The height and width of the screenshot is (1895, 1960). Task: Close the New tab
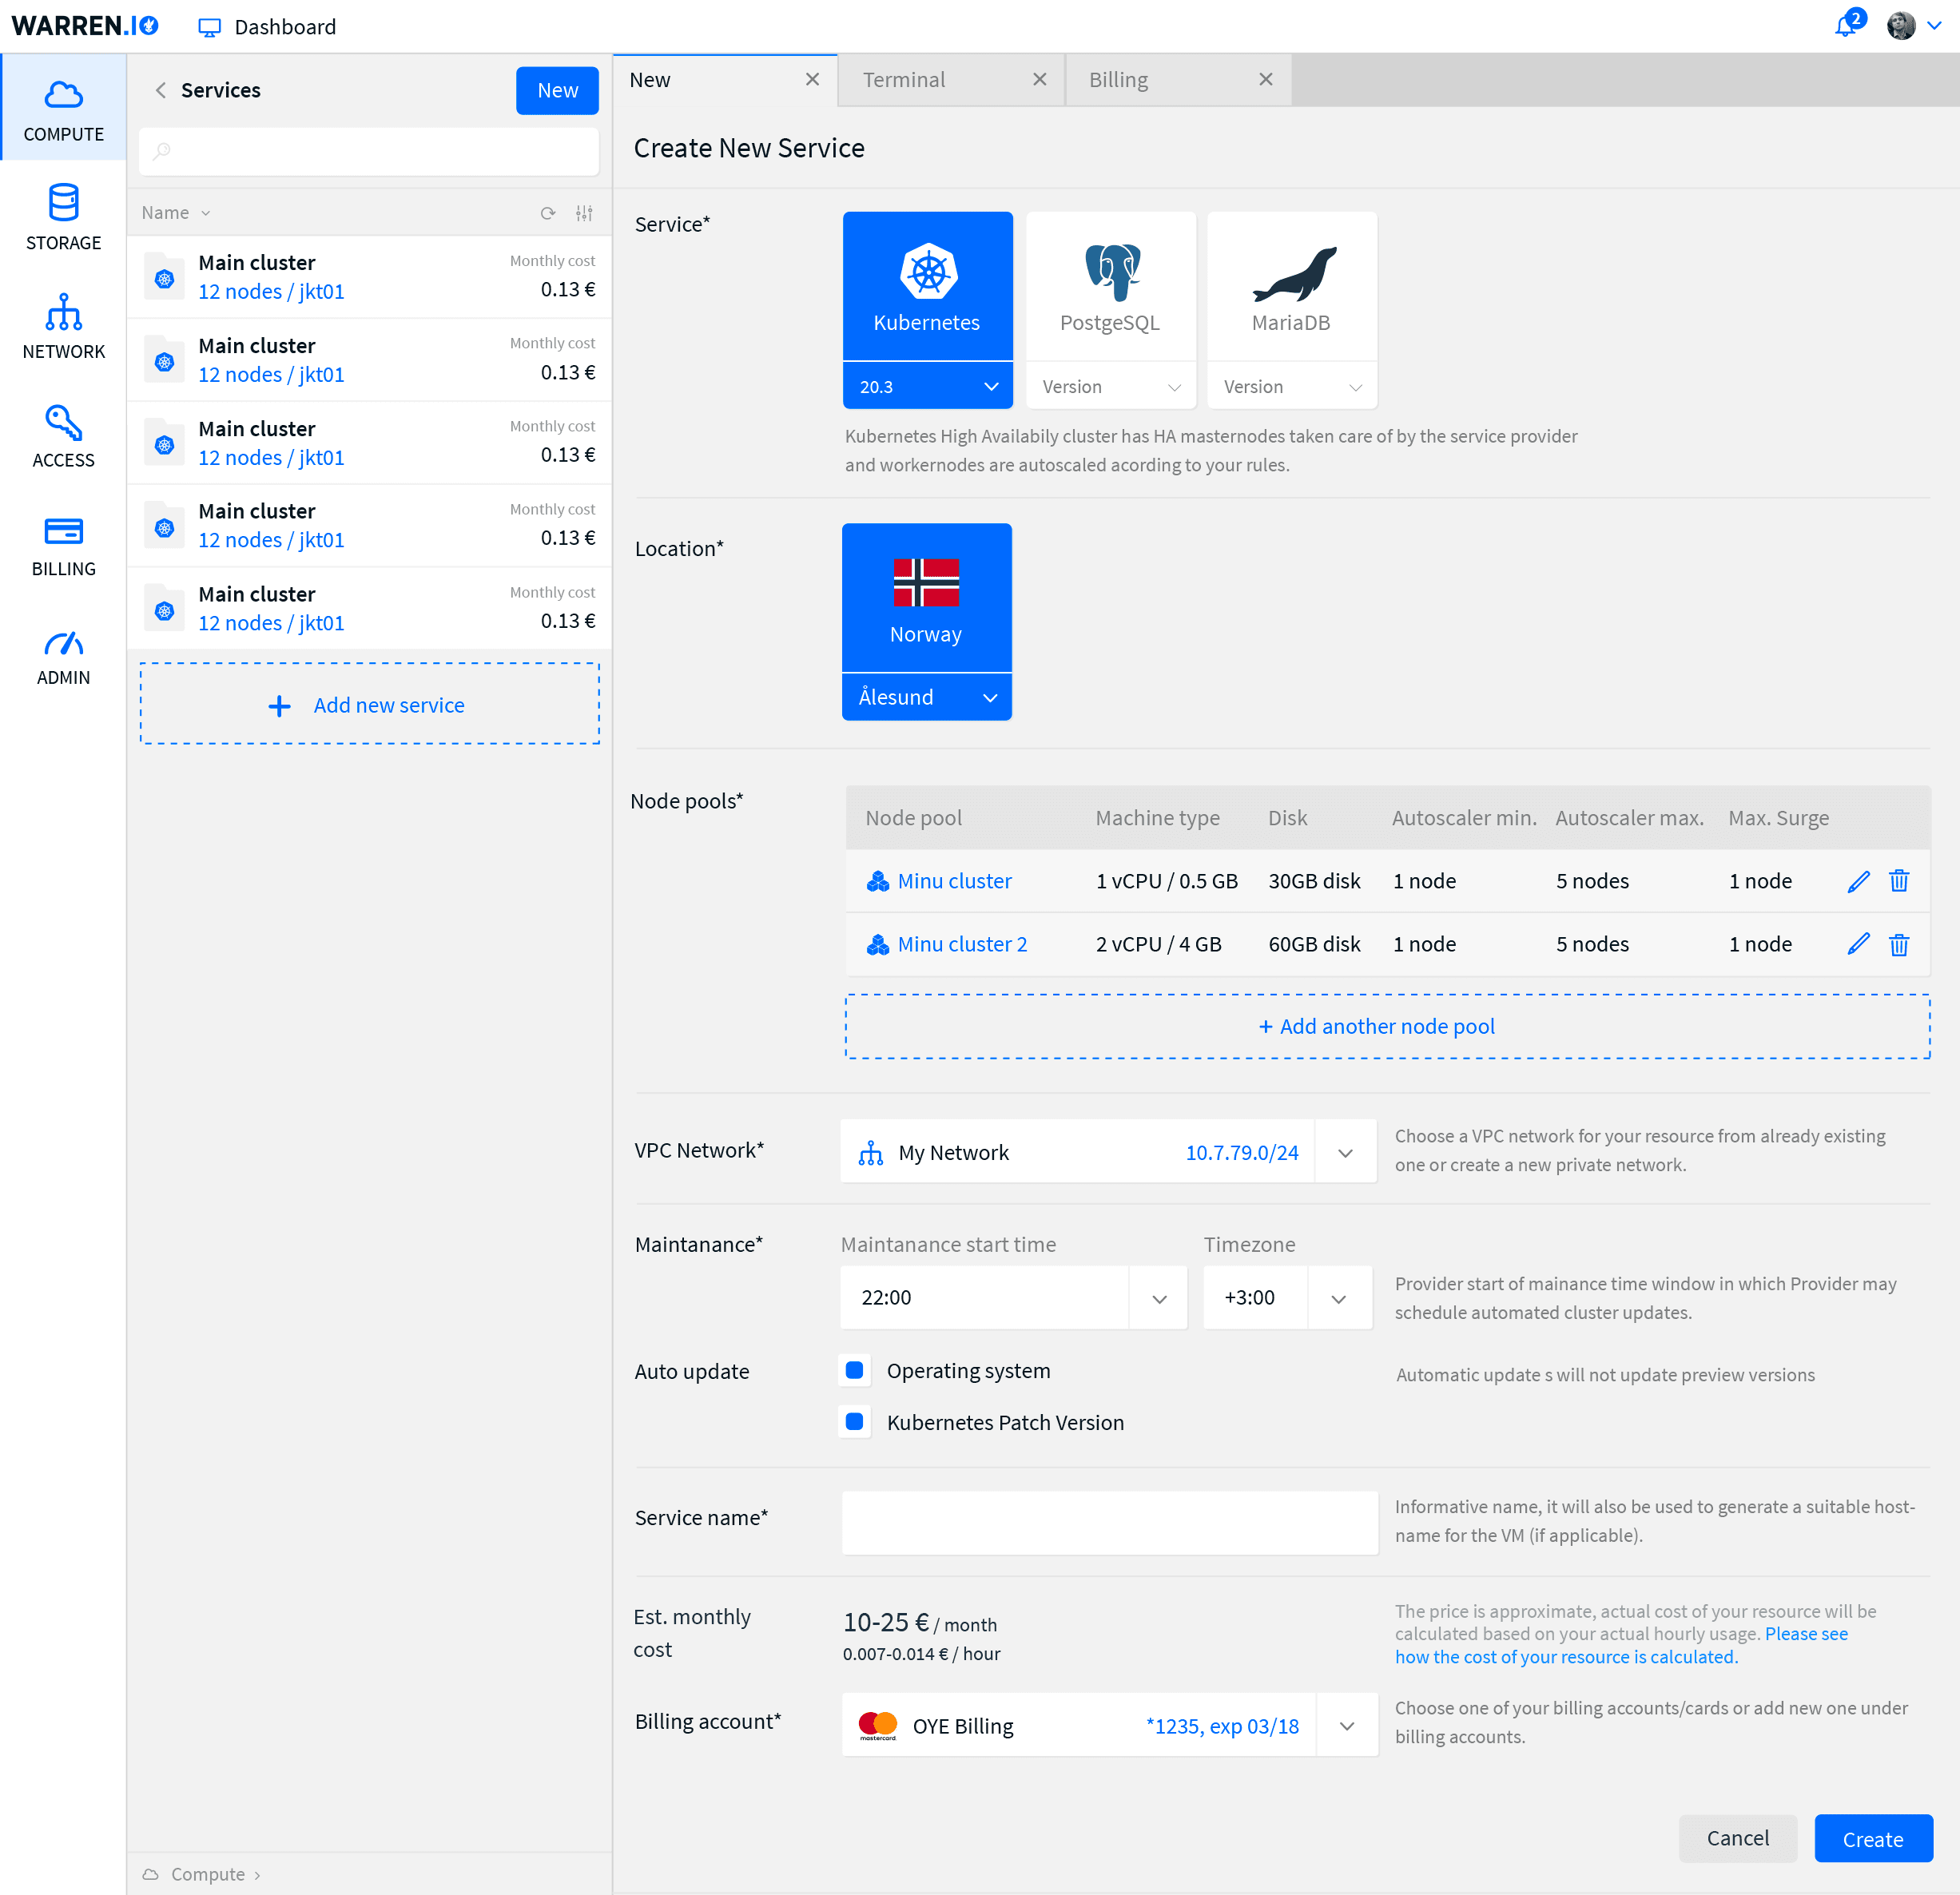[x=812, y=79]
